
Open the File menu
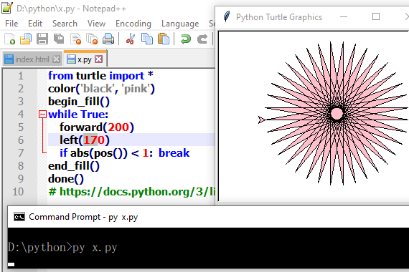coord(11,24)
